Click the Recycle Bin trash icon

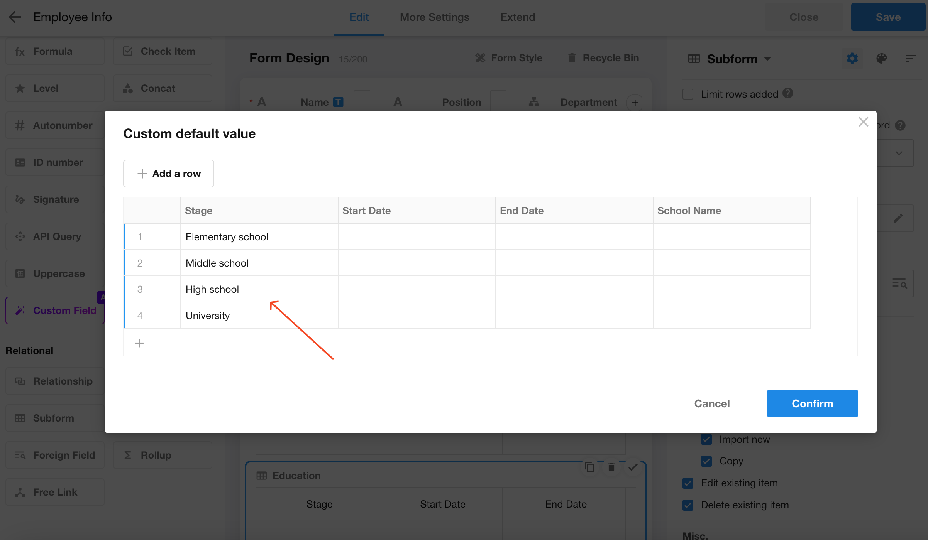point(572,58)
